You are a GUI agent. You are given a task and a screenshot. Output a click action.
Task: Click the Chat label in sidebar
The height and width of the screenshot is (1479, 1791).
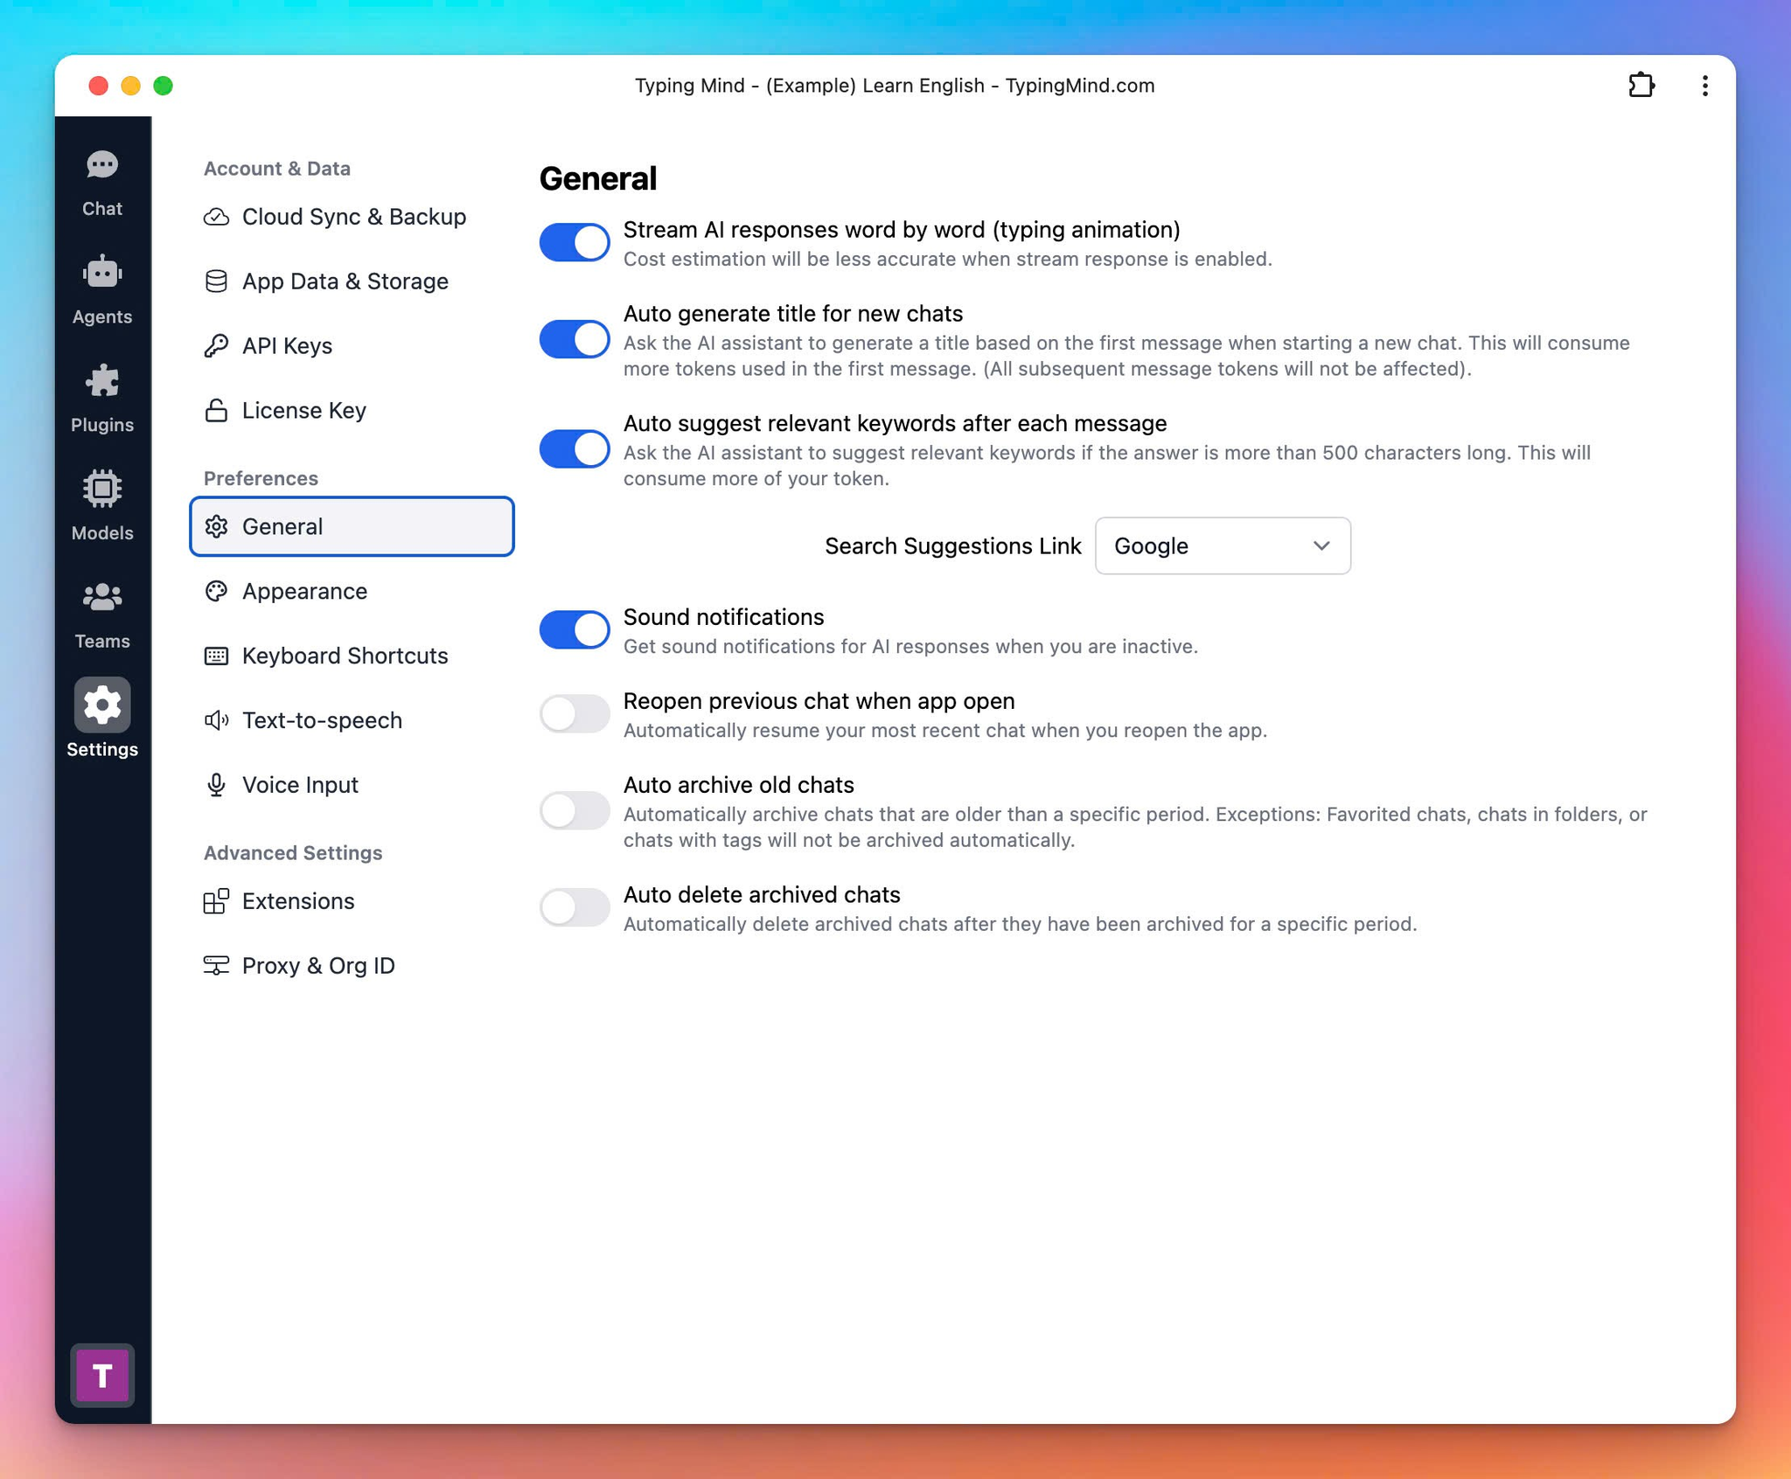pos(102,209)
